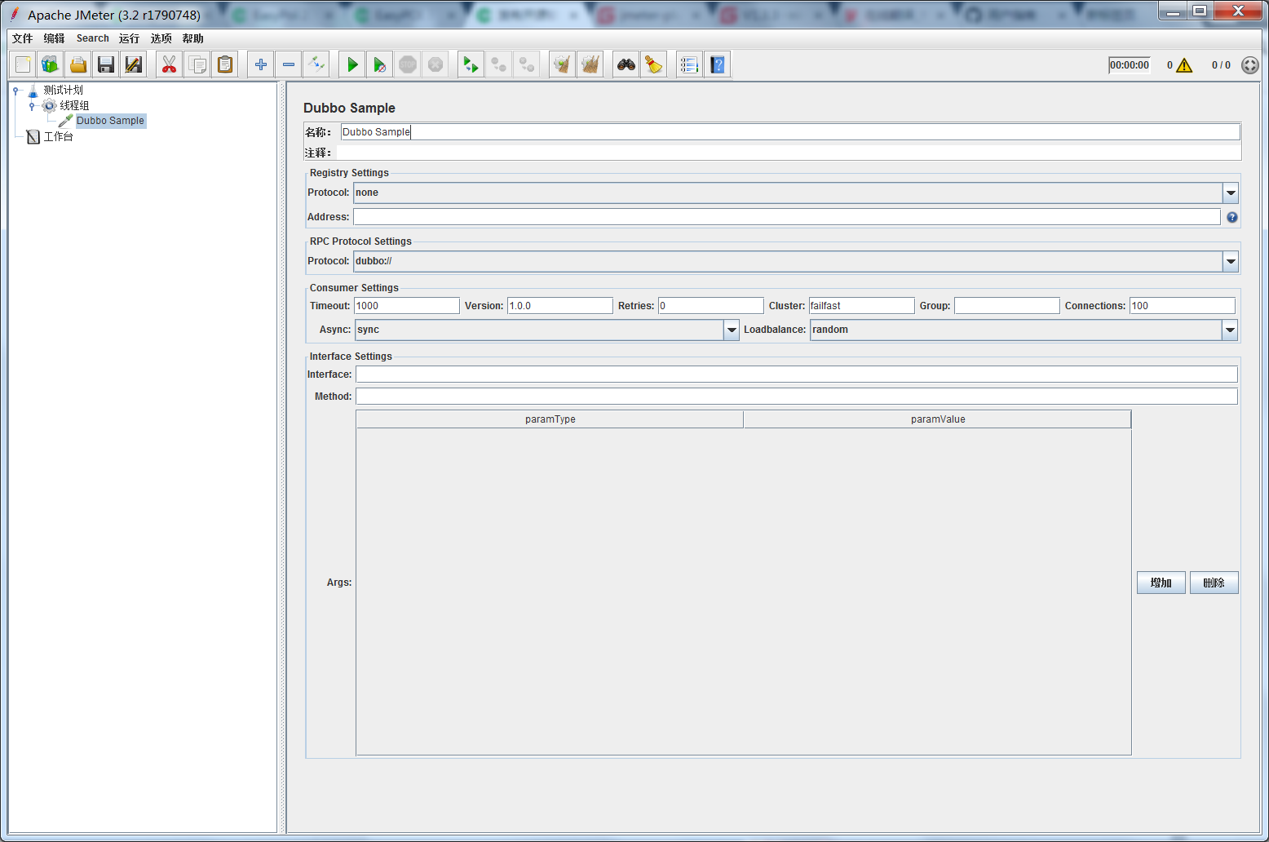Collapse the 线程组 tree node handle

pos(32,106)
